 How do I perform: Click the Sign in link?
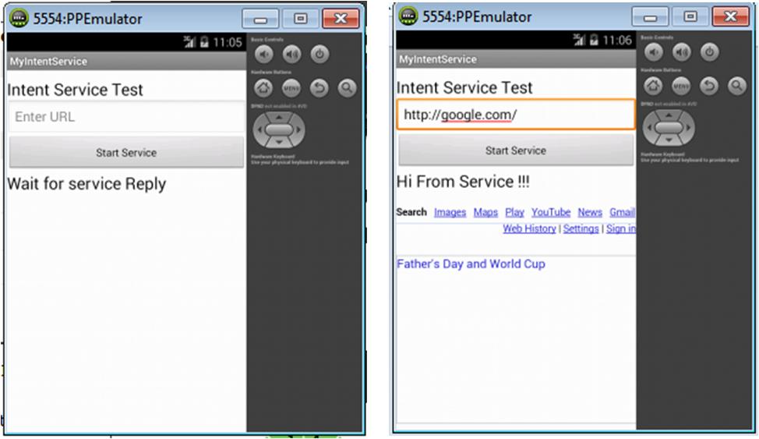tap(621, 228)
